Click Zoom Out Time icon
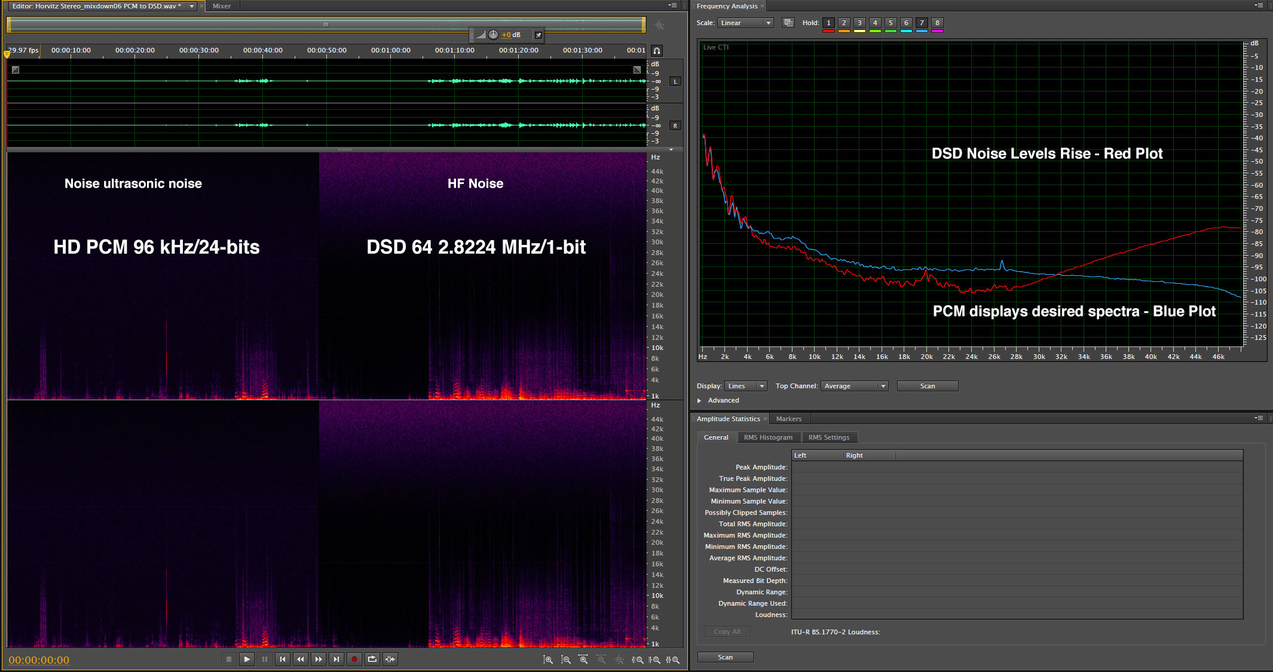1273x672 pixels. 601,659
